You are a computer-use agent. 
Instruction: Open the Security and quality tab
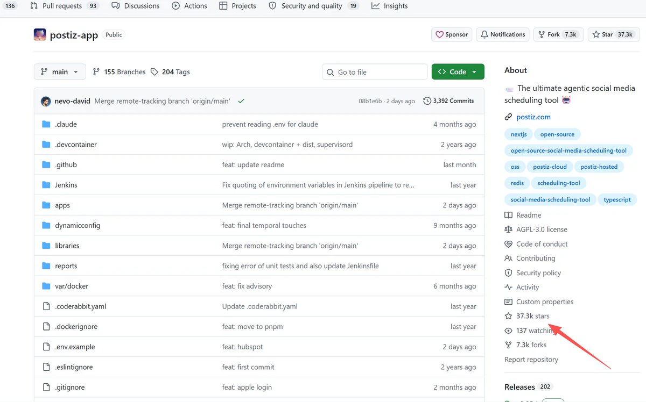pos(313,6)
